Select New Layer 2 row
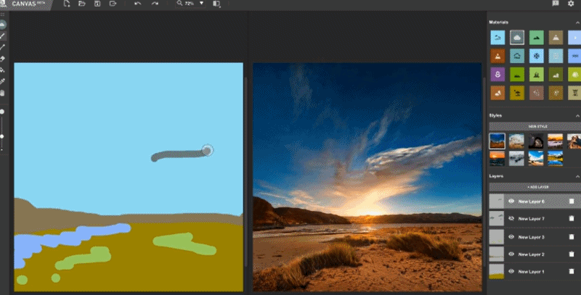Image resolution: width=581 pixels, height=295 pixels. [x=535, y=254]
